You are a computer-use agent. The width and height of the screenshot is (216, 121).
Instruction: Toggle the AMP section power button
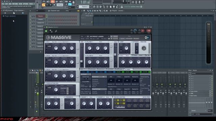(x=119, y=42)
